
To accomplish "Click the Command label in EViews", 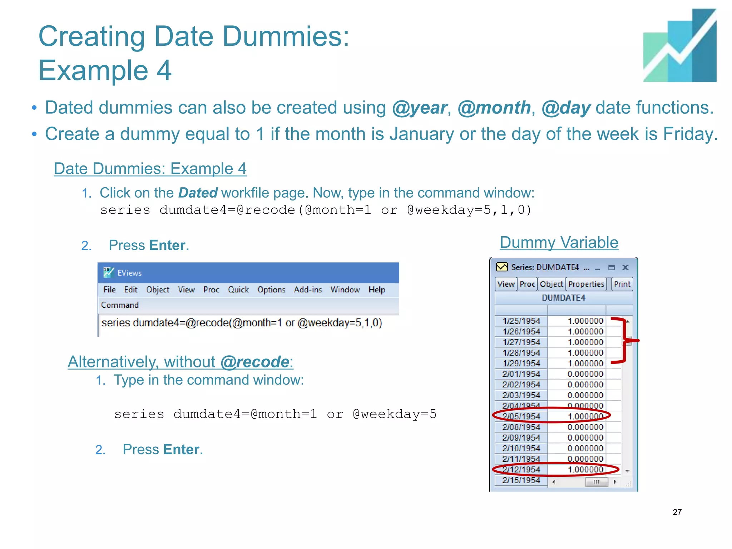I will [120, 305].
